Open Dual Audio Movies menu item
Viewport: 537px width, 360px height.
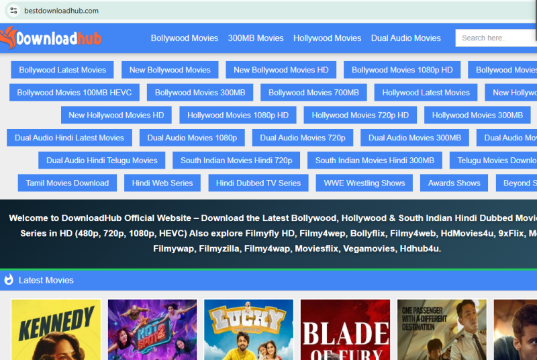click(406, 38)
